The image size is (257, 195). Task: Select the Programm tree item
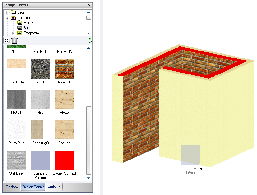pyautogui.click(x=31, y=33)
